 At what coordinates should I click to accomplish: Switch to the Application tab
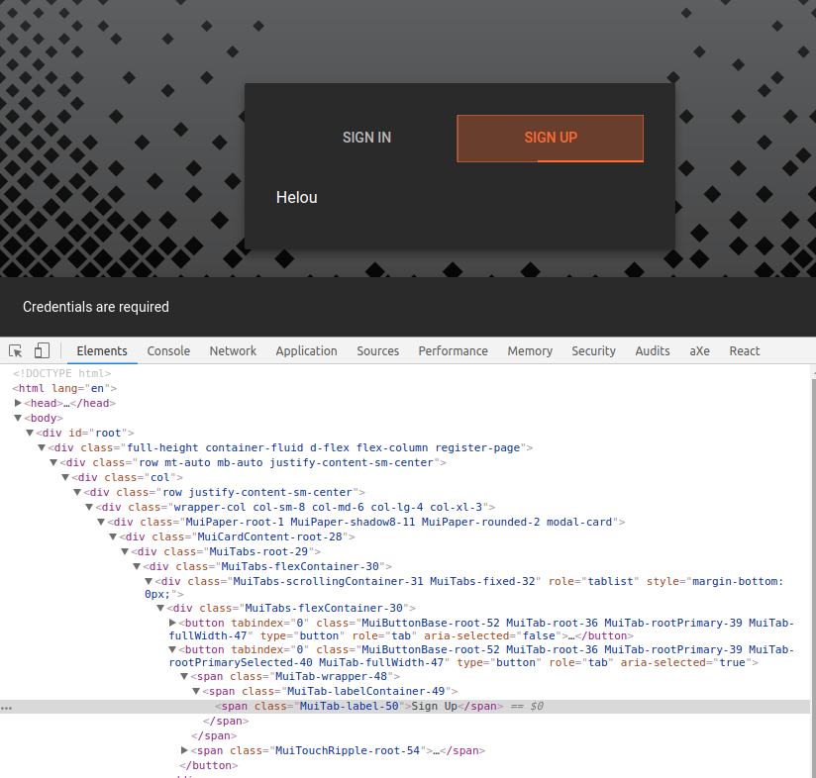coord(306,350)
